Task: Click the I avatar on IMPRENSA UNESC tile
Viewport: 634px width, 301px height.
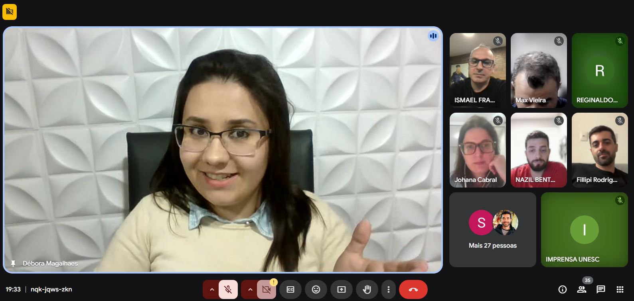Action: coord(585,230)
